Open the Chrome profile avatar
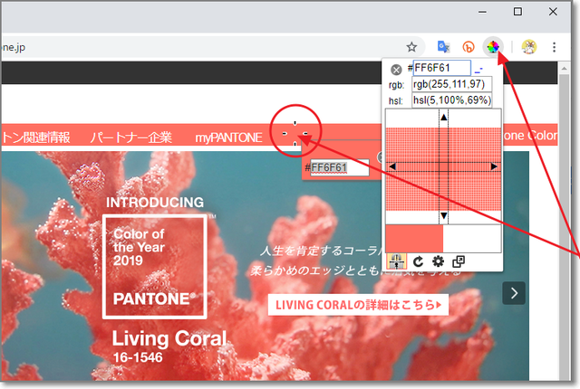The image size is (580, 389). point(529,47)
